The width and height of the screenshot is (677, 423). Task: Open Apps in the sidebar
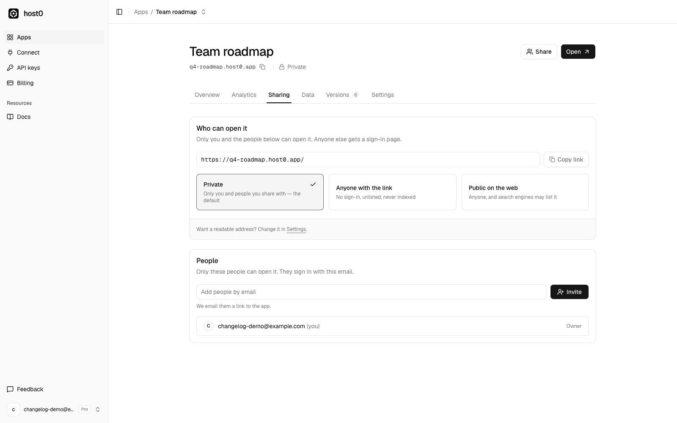54,37
